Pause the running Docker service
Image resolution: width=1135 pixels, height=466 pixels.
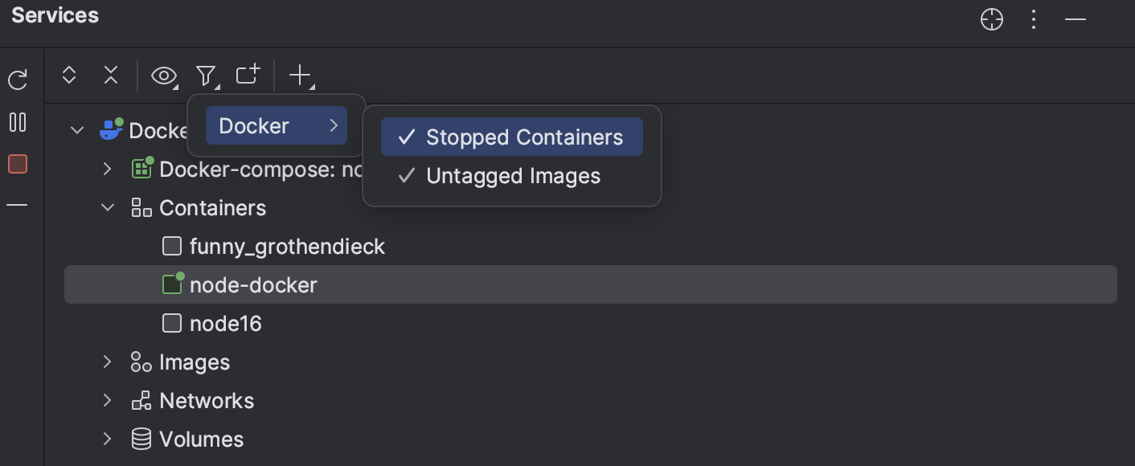tap(17, 122)
